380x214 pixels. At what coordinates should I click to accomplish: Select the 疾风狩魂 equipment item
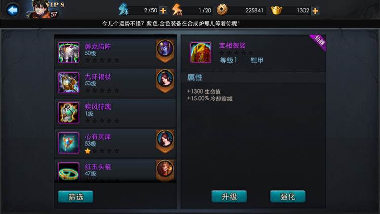pos(116,113)
